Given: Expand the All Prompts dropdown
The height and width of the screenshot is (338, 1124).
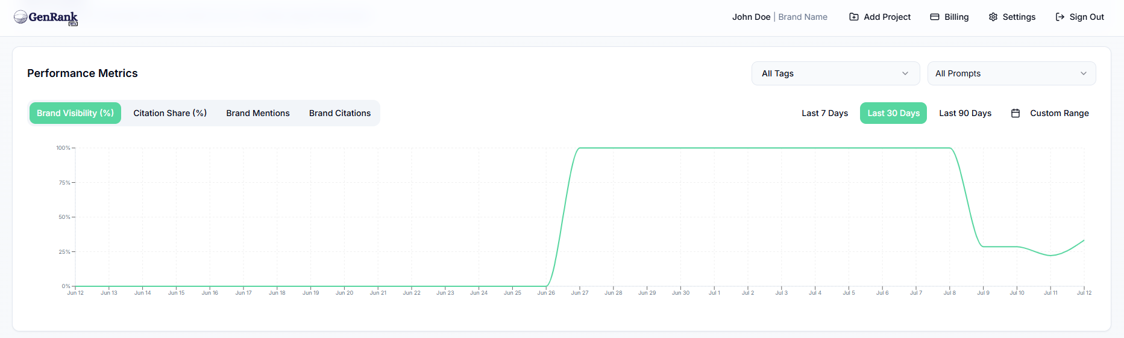Looking at the screenshot, I should pos(1011,73).
